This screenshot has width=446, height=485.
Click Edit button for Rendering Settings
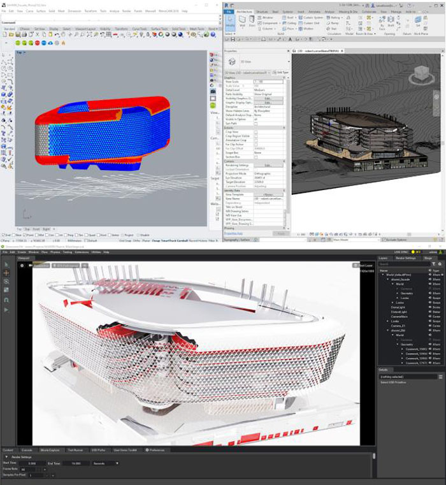tap(268, 166)
